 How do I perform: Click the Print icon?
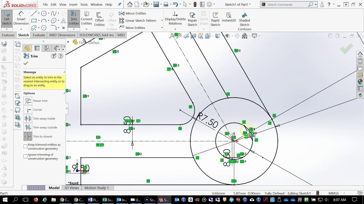pos(166,4)
